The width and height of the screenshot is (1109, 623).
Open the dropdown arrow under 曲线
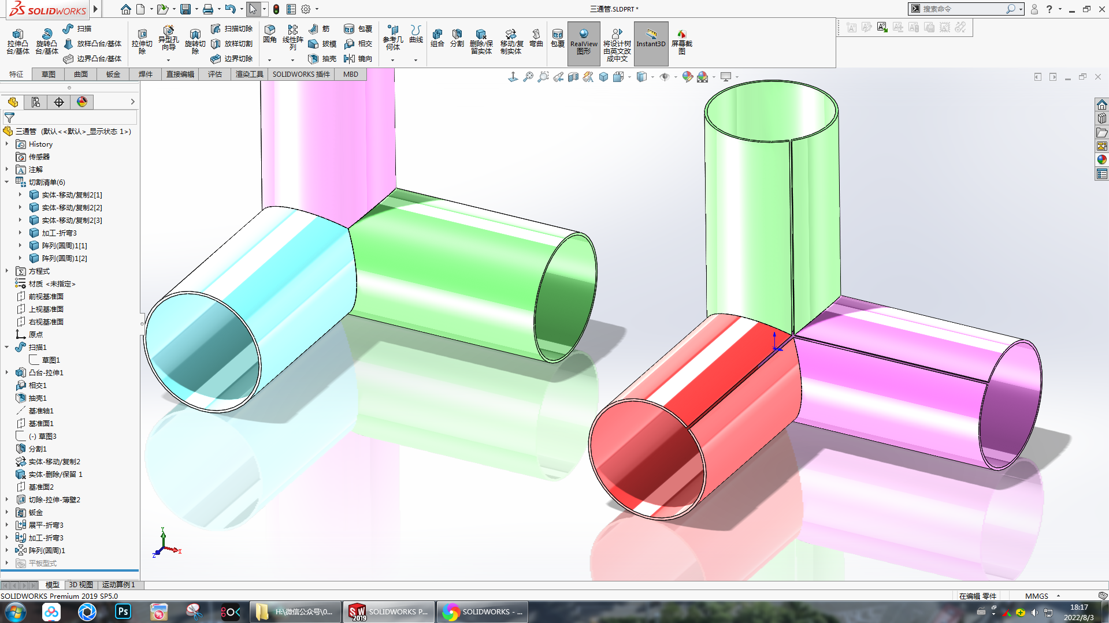[416, 60]
